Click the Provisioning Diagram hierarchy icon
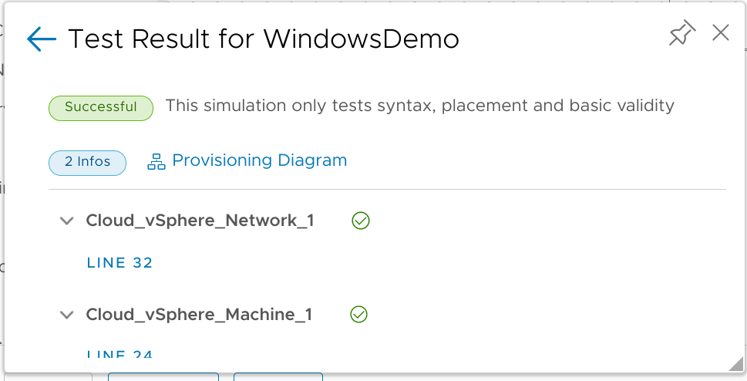Image resolution: width=747 pixels, height=381 pixels. [x=156, y=162]
